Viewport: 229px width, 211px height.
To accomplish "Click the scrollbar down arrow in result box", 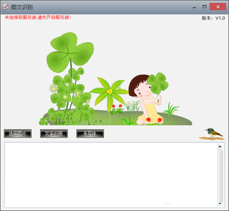I will click(220, 203).
